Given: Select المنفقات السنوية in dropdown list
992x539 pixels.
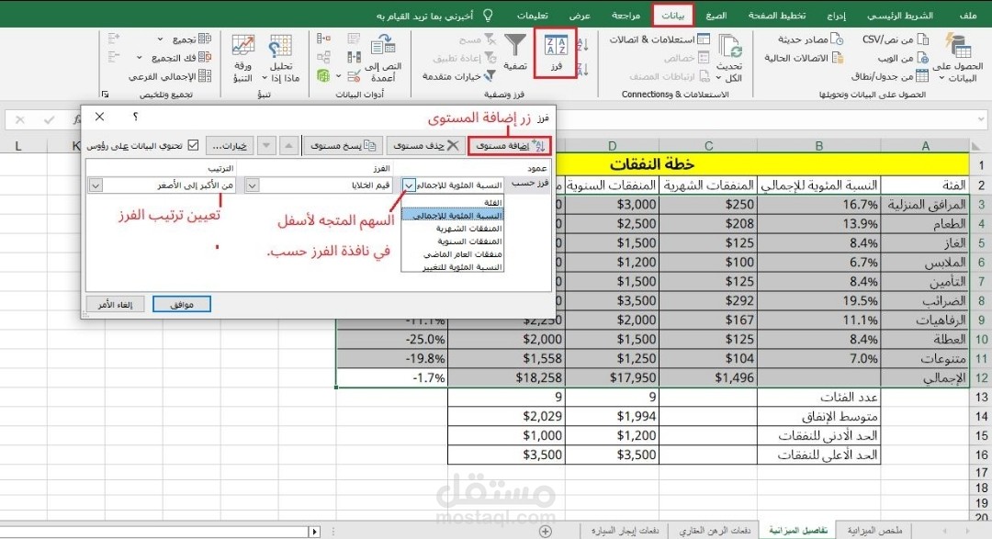Looking at the screenshot, I should click(452, 241).
